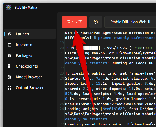156x127 pixels.
Task: Toggle the hamburger navigation menu
Action: tap(10, 18)
